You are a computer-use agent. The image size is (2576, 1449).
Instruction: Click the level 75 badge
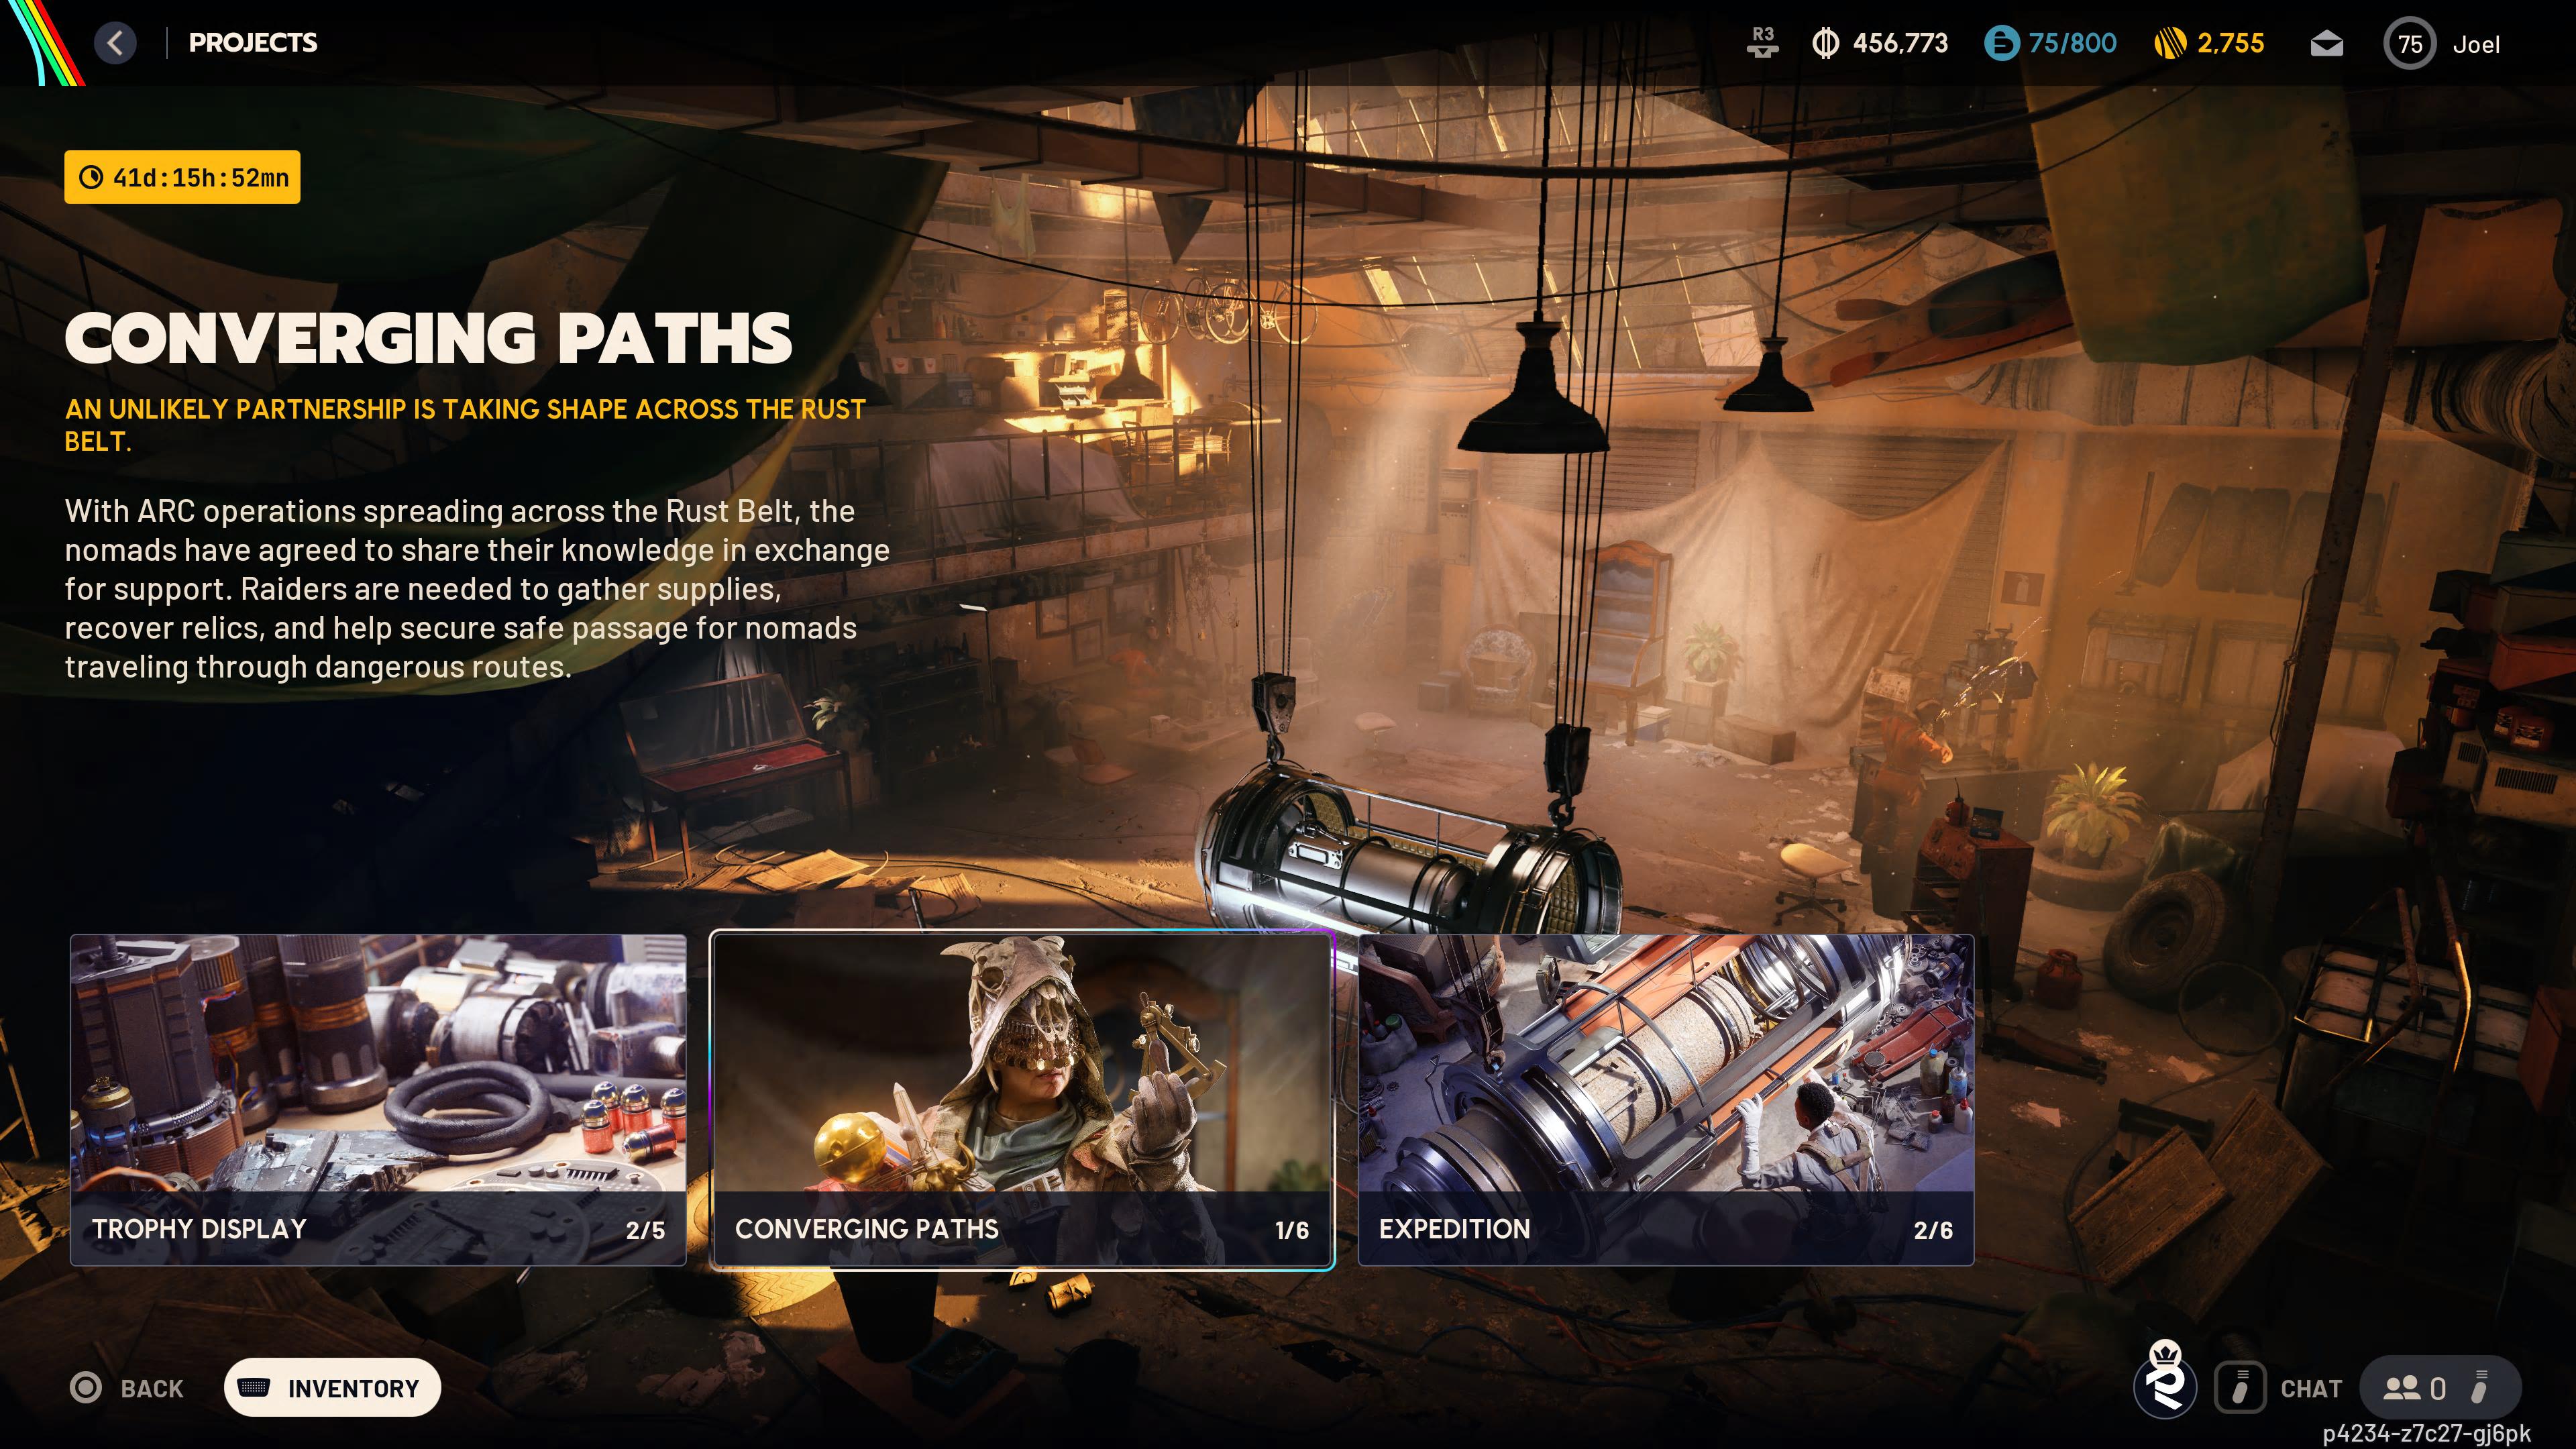[x=2409, y=44]
